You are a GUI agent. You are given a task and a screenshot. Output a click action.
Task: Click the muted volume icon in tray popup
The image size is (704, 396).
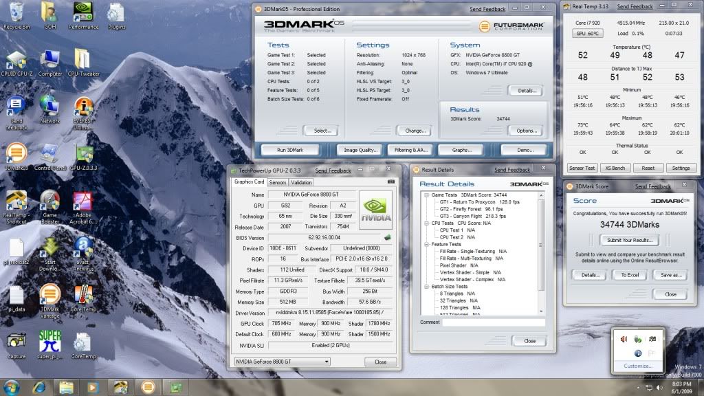point(624,338)
